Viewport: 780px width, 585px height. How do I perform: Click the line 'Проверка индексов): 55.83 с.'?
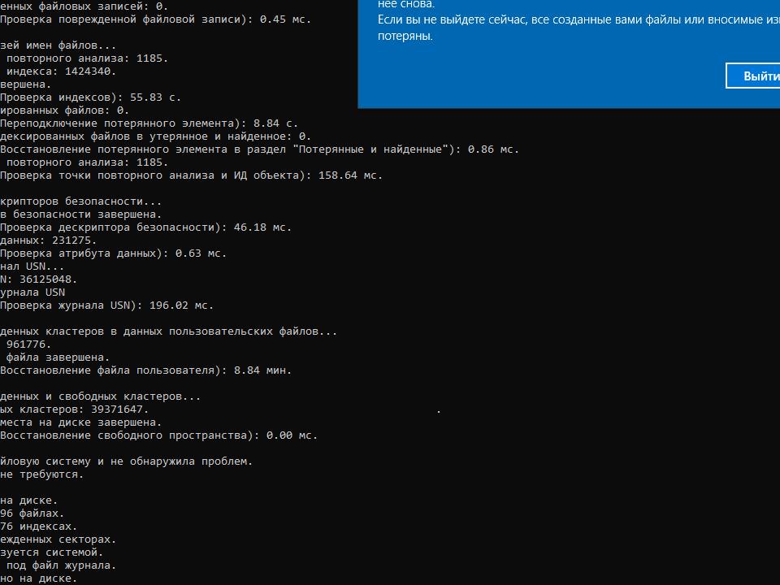click(x=90, y=97)
